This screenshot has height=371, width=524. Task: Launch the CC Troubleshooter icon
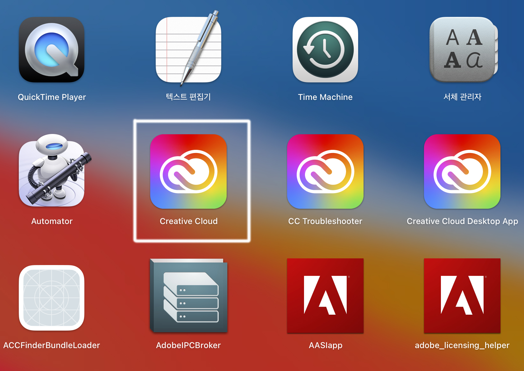click(325, 171)
